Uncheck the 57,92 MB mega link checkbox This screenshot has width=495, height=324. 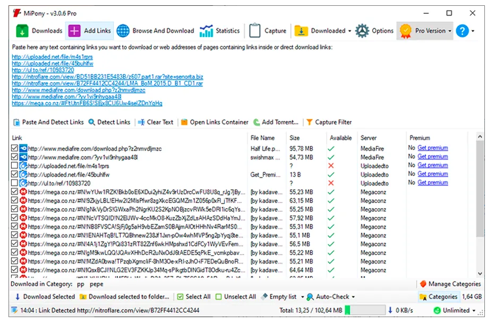pos(14,217)
